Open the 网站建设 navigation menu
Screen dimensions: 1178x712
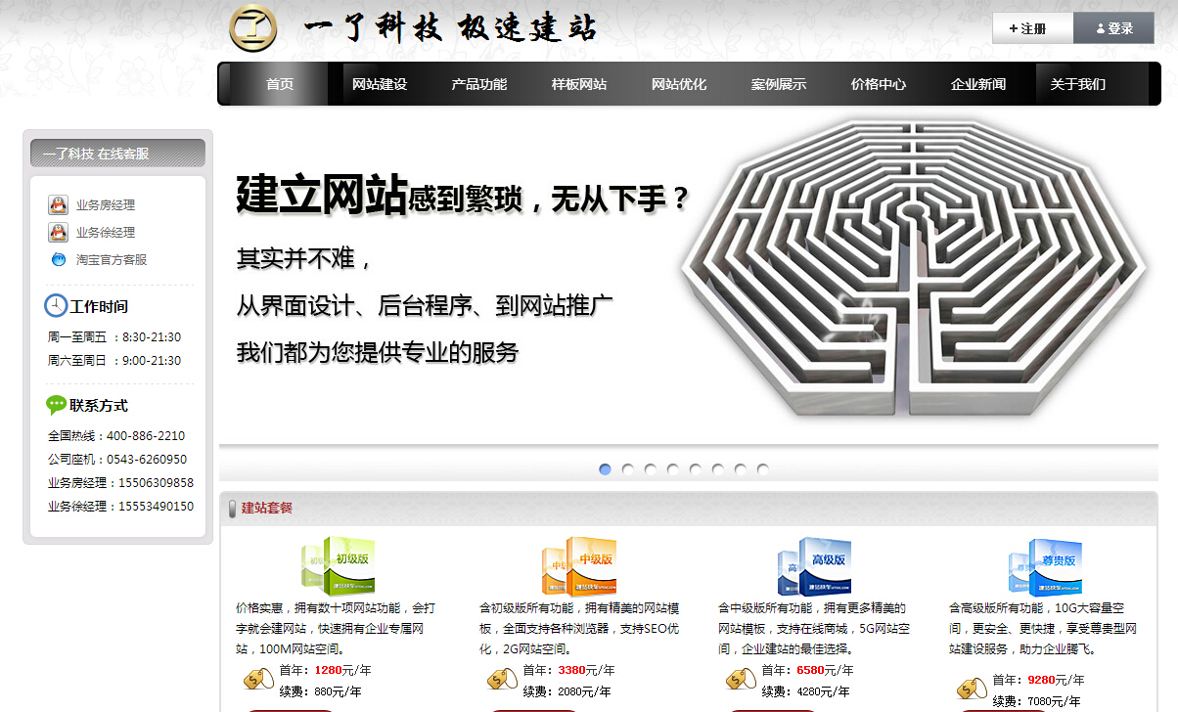coord(380,84)
